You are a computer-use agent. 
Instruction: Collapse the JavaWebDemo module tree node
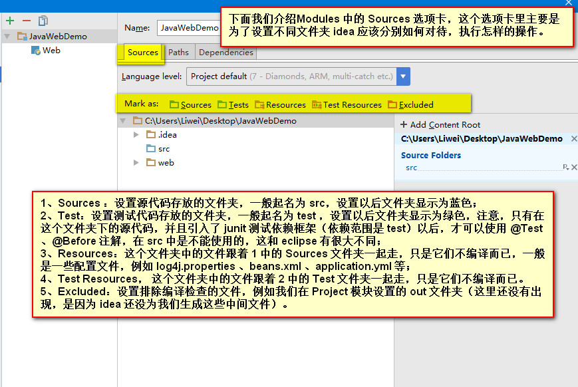pyautogui.click(x=7, y=36)
